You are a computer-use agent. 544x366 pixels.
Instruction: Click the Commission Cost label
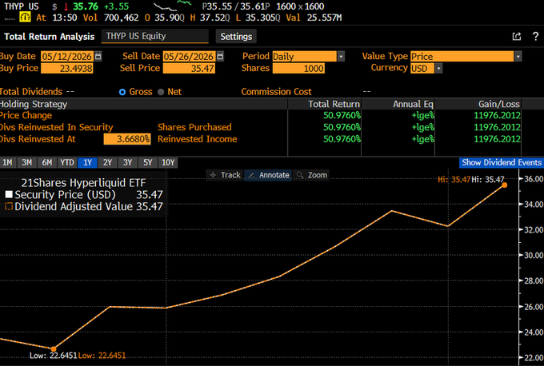277,92
